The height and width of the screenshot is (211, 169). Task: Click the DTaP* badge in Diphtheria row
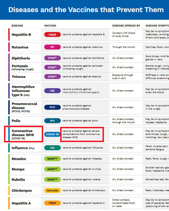pyautogui.click(x=52, y=58)
